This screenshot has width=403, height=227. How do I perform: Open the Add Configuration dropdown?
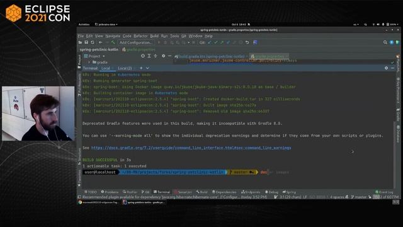[136, 42]
